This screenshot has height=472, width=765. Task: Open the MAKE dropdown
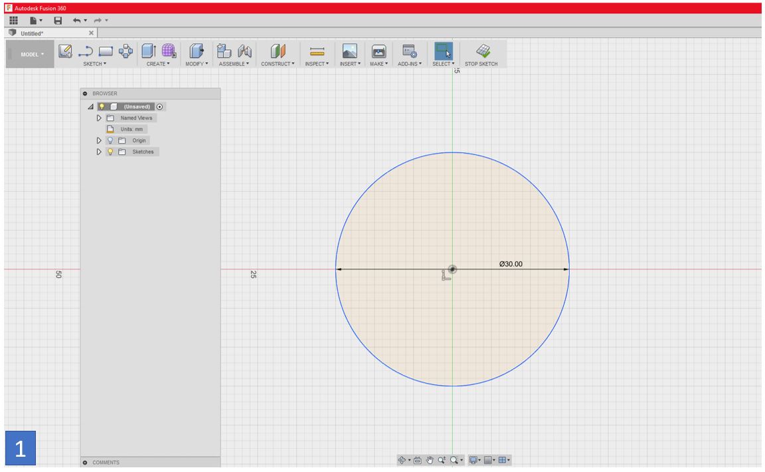[x=379, y=64]
